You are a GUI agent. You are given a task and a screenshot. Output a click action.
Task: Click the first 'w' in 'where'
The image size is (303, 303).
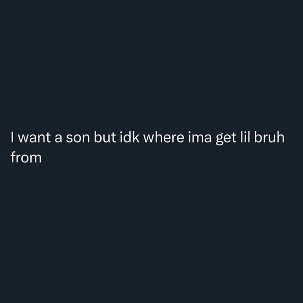coord(150,138)
